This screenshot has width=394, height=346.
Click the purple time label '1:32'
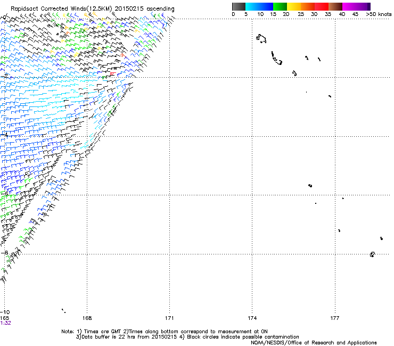[5, 323]
